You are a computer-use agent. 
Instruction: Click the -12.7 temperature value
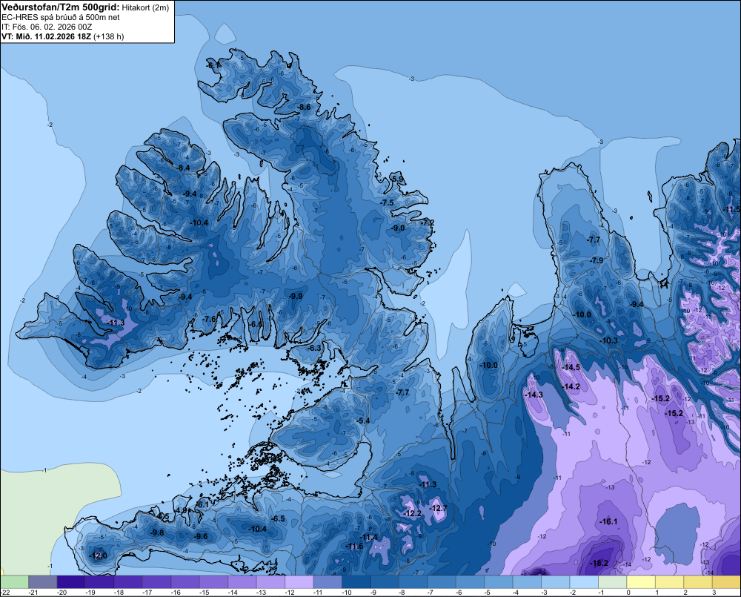point(438,508)
